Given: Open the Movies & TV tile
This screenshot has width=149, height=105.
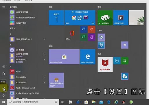Looking at the screenshot, I should [x=121, y=18].
